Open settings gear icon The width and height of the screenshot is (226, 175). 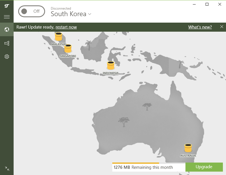7,57
